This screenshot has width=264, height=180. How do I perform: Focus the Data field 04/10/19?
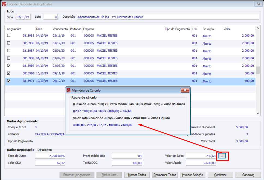click(23, 17)
